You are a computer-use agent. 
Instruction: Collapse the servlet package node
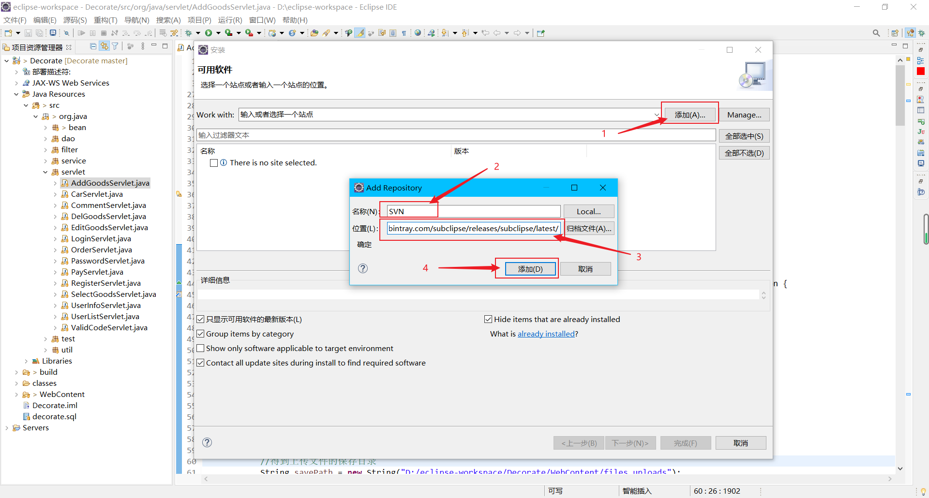coord(45,172)
